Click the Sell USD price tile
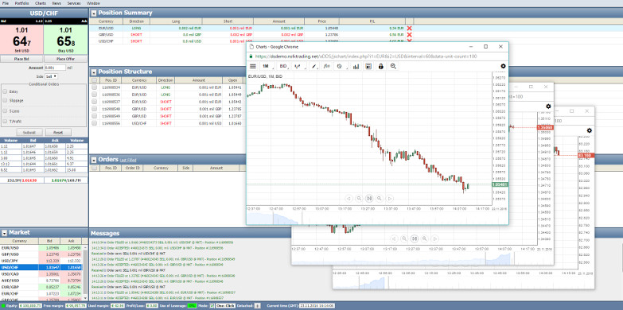The width and height of the screenshot is (623, 310). (x=21, y=39)
